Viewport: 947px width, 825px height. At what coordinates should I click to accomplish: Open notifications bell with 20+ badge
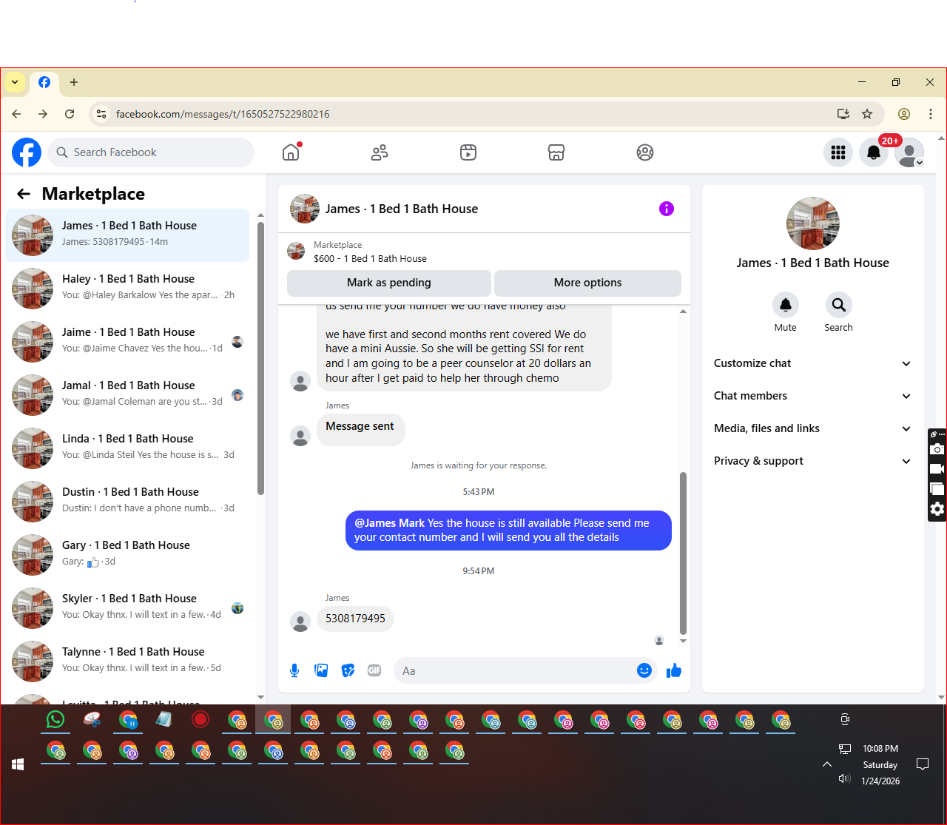[x=874, y=152]
